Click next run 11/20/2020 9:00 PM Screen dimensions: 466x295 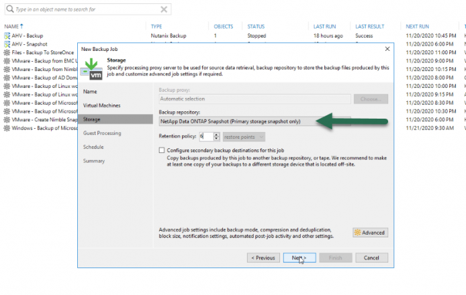pos(430,61)
